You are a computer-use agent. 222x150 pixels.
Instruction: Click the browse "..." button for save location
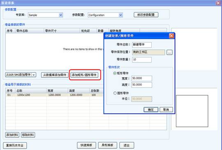pos(169,52)
